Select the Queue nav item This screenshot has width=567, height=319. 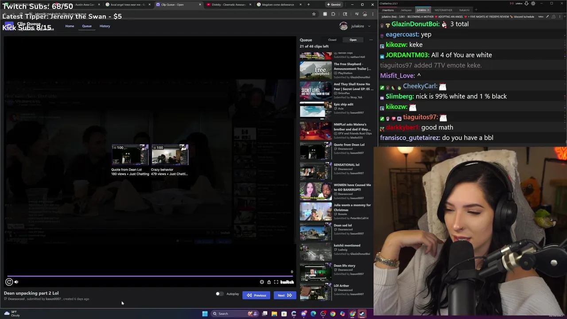[x=87, y=26]
